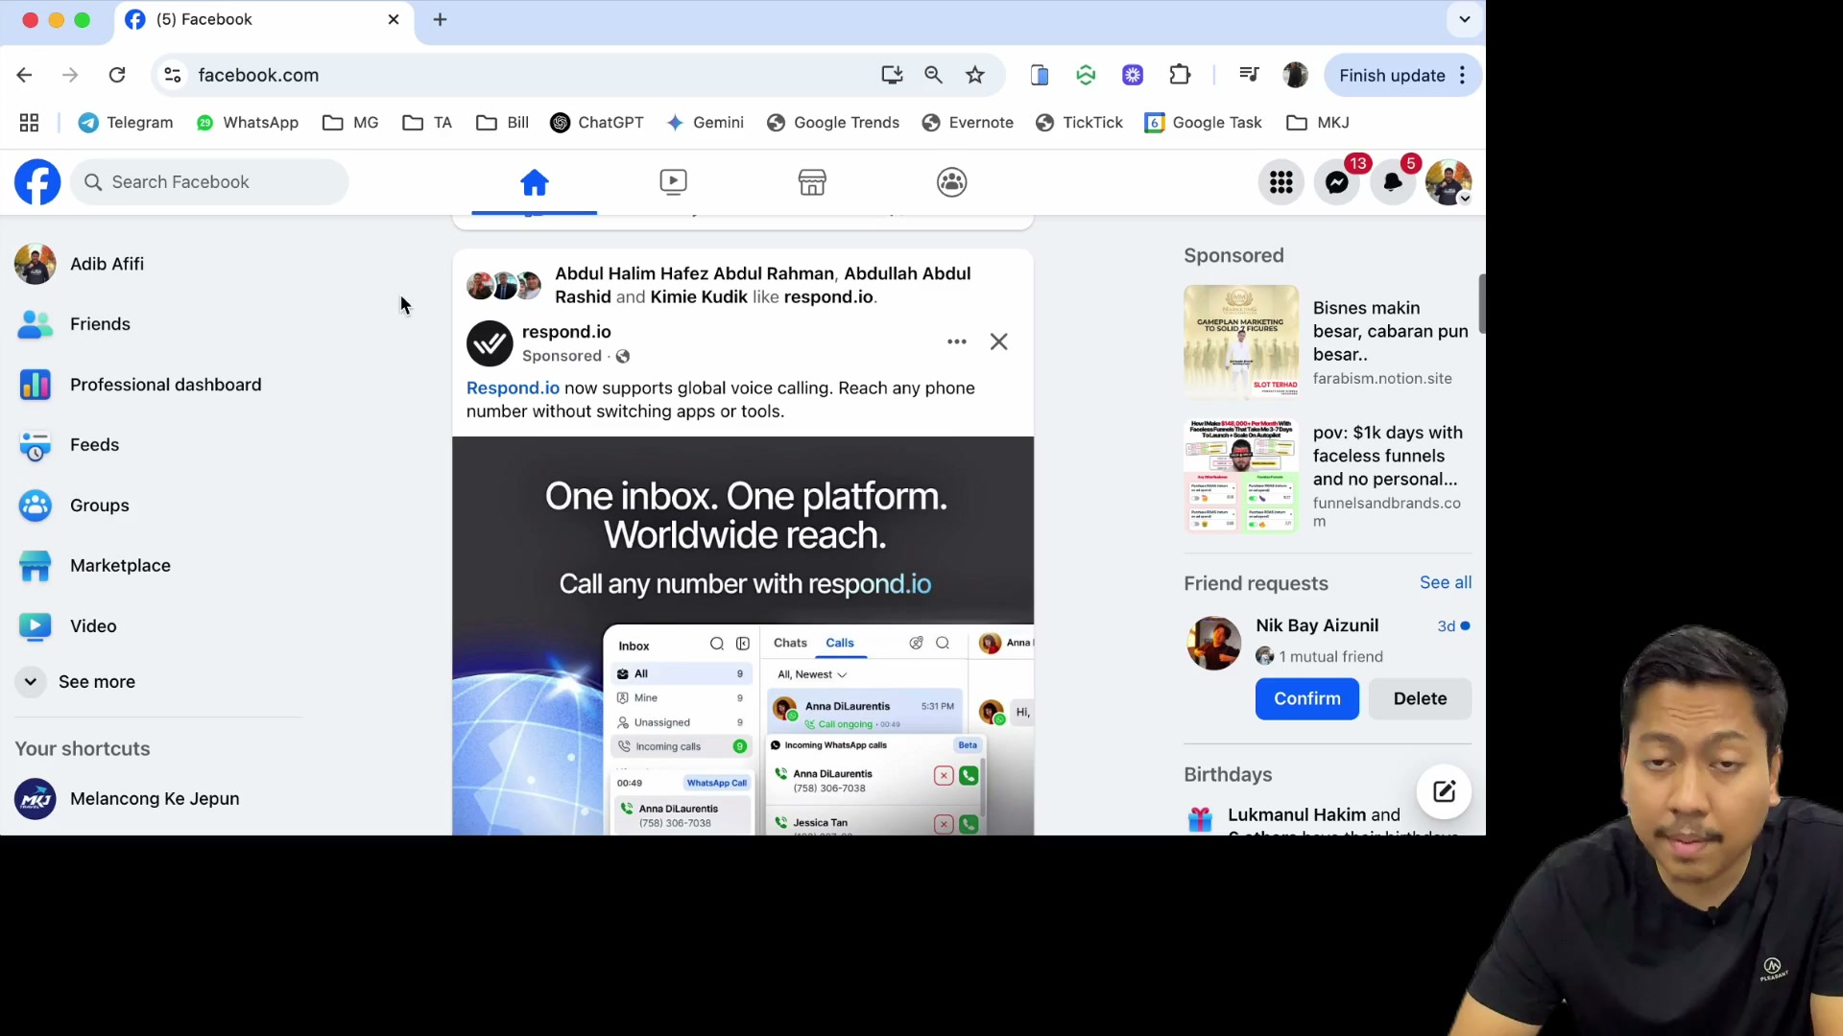
Task: Open the Chrome extensions puzzle icon
Action: (x=1180, y=75)
